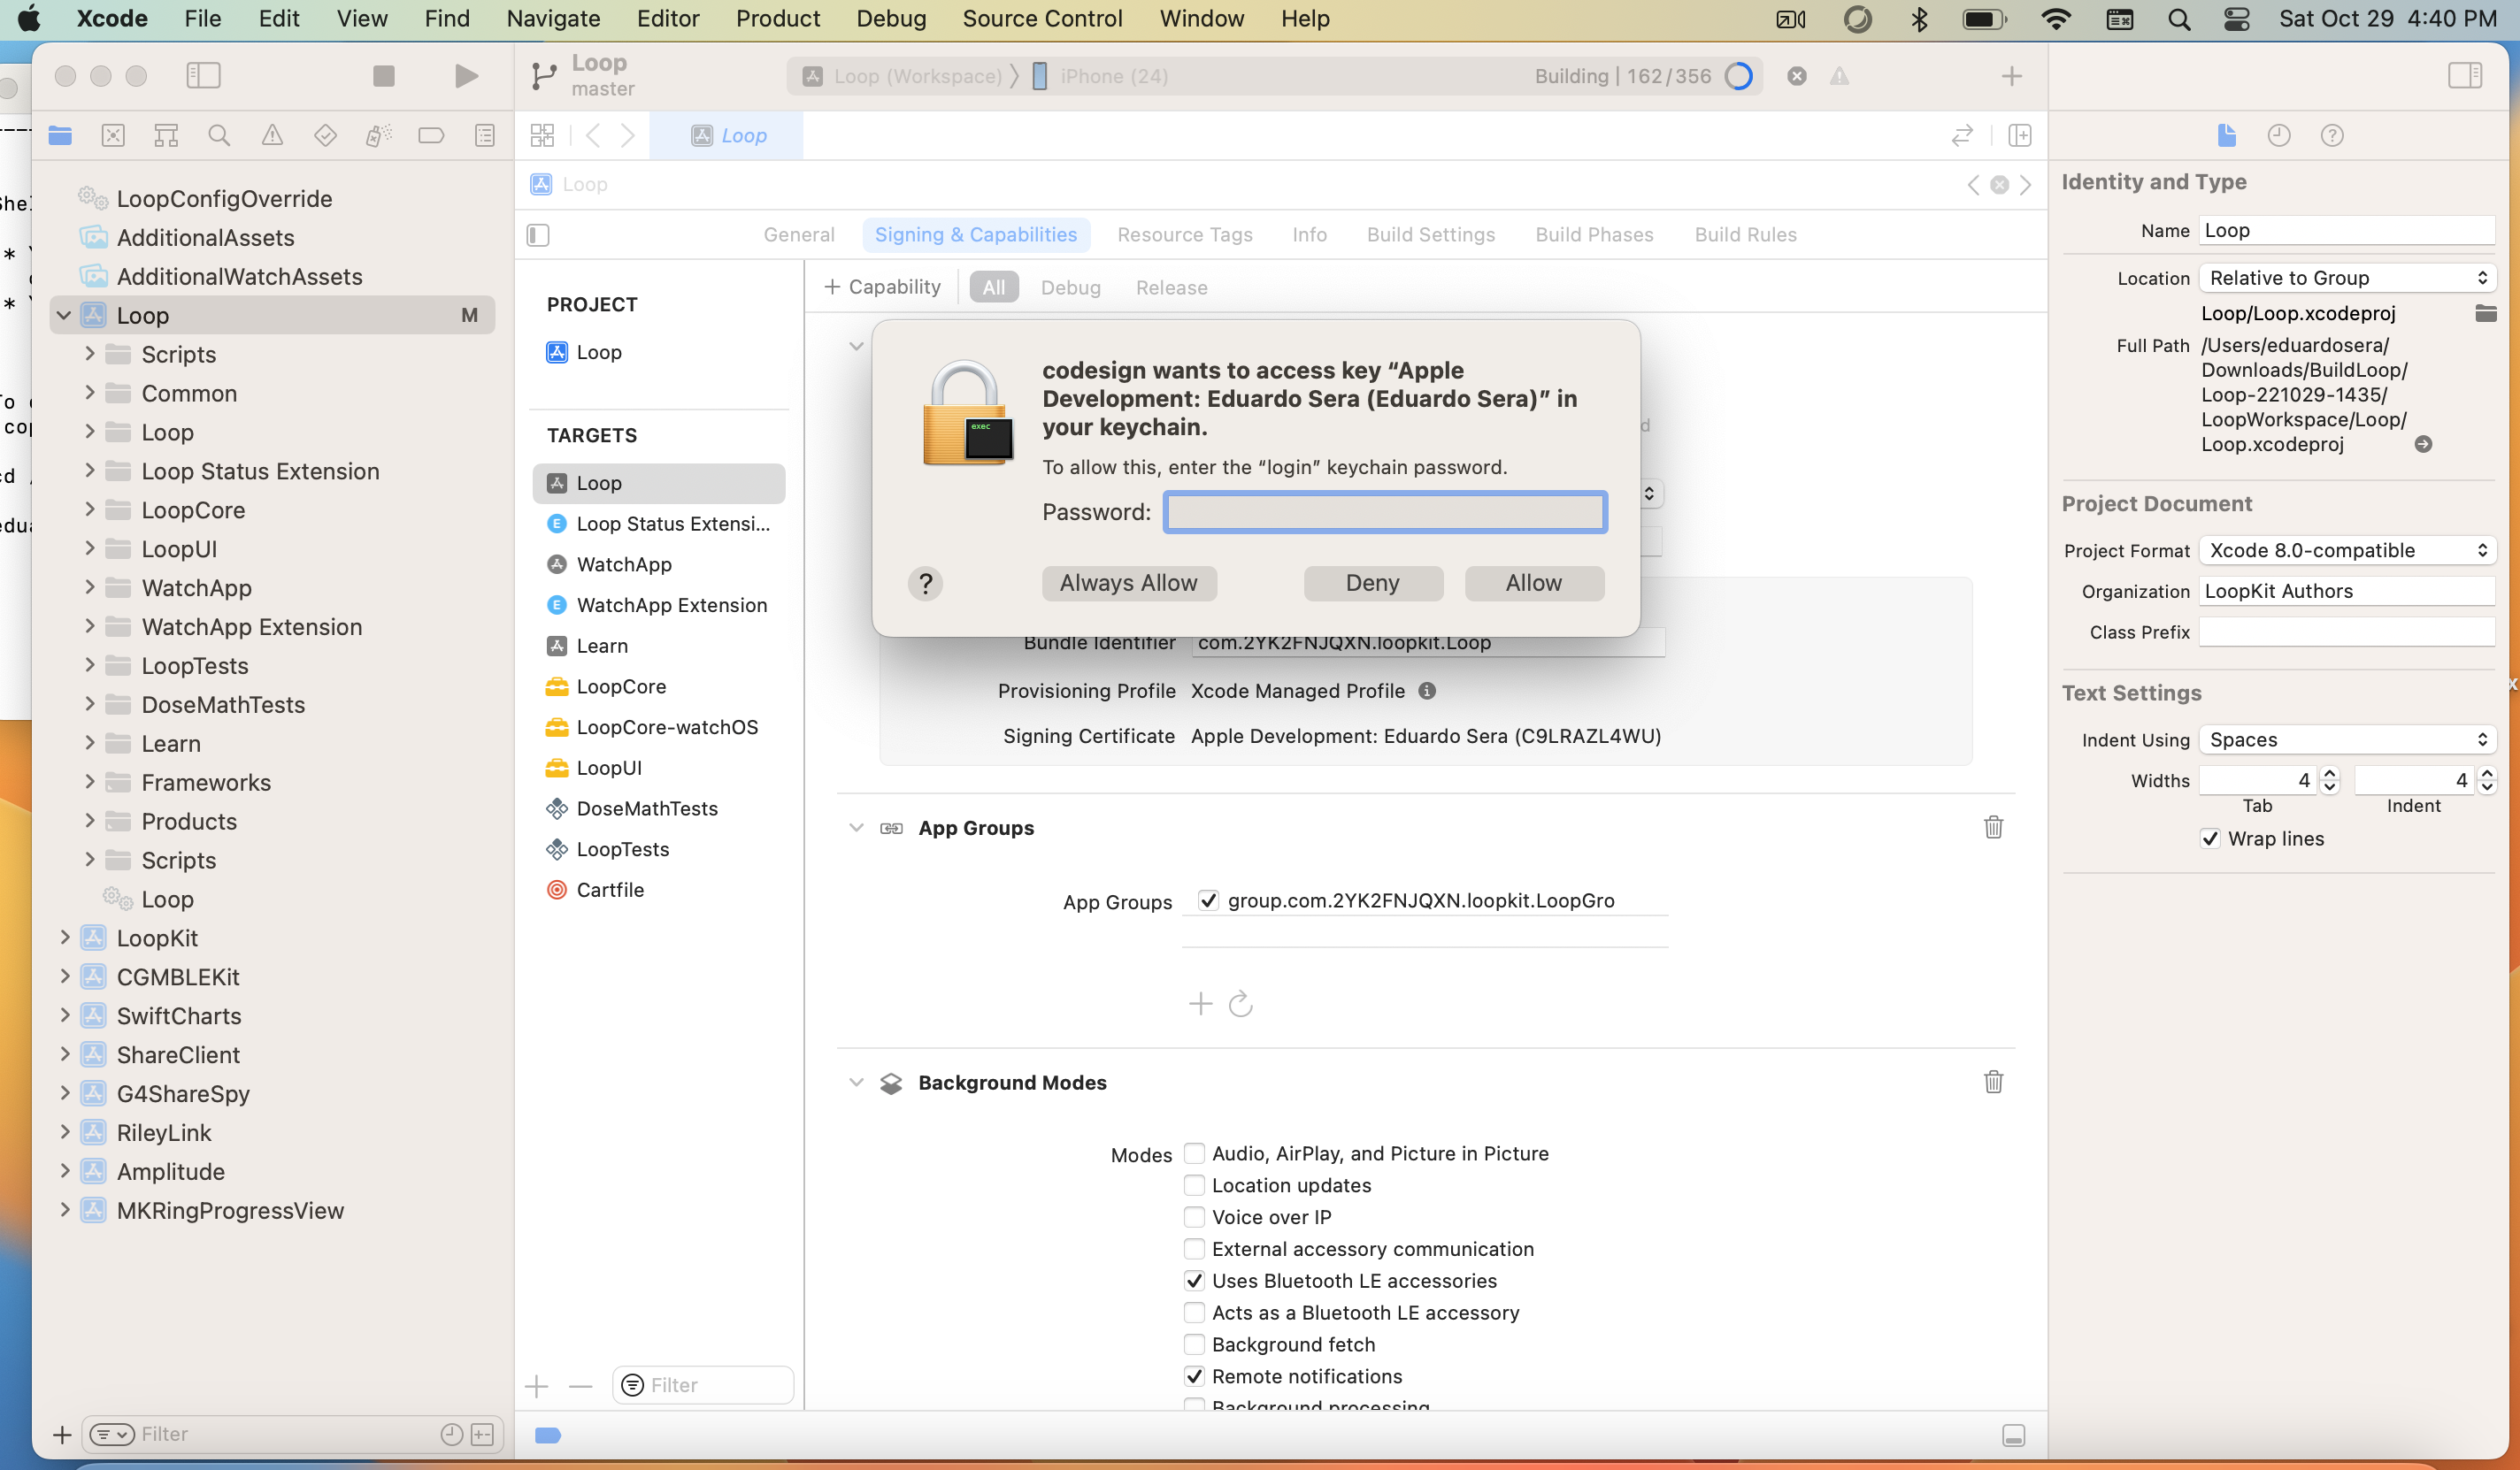The height and width of the screenshot is (1470, 2520).
Task: Toggle the navigator sidebar panel
Action: click(203, 76)
